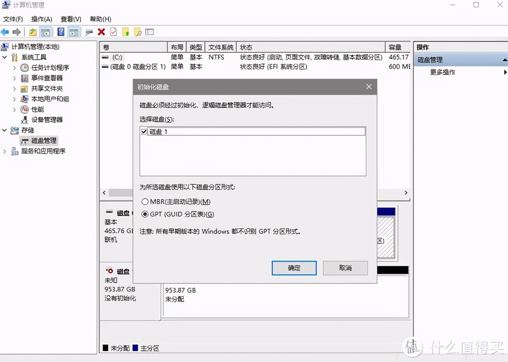The image size is (508, 362).
Task: Expand the 本地用户和组 node
Action: pyautogui.click(x=14, y=99)
